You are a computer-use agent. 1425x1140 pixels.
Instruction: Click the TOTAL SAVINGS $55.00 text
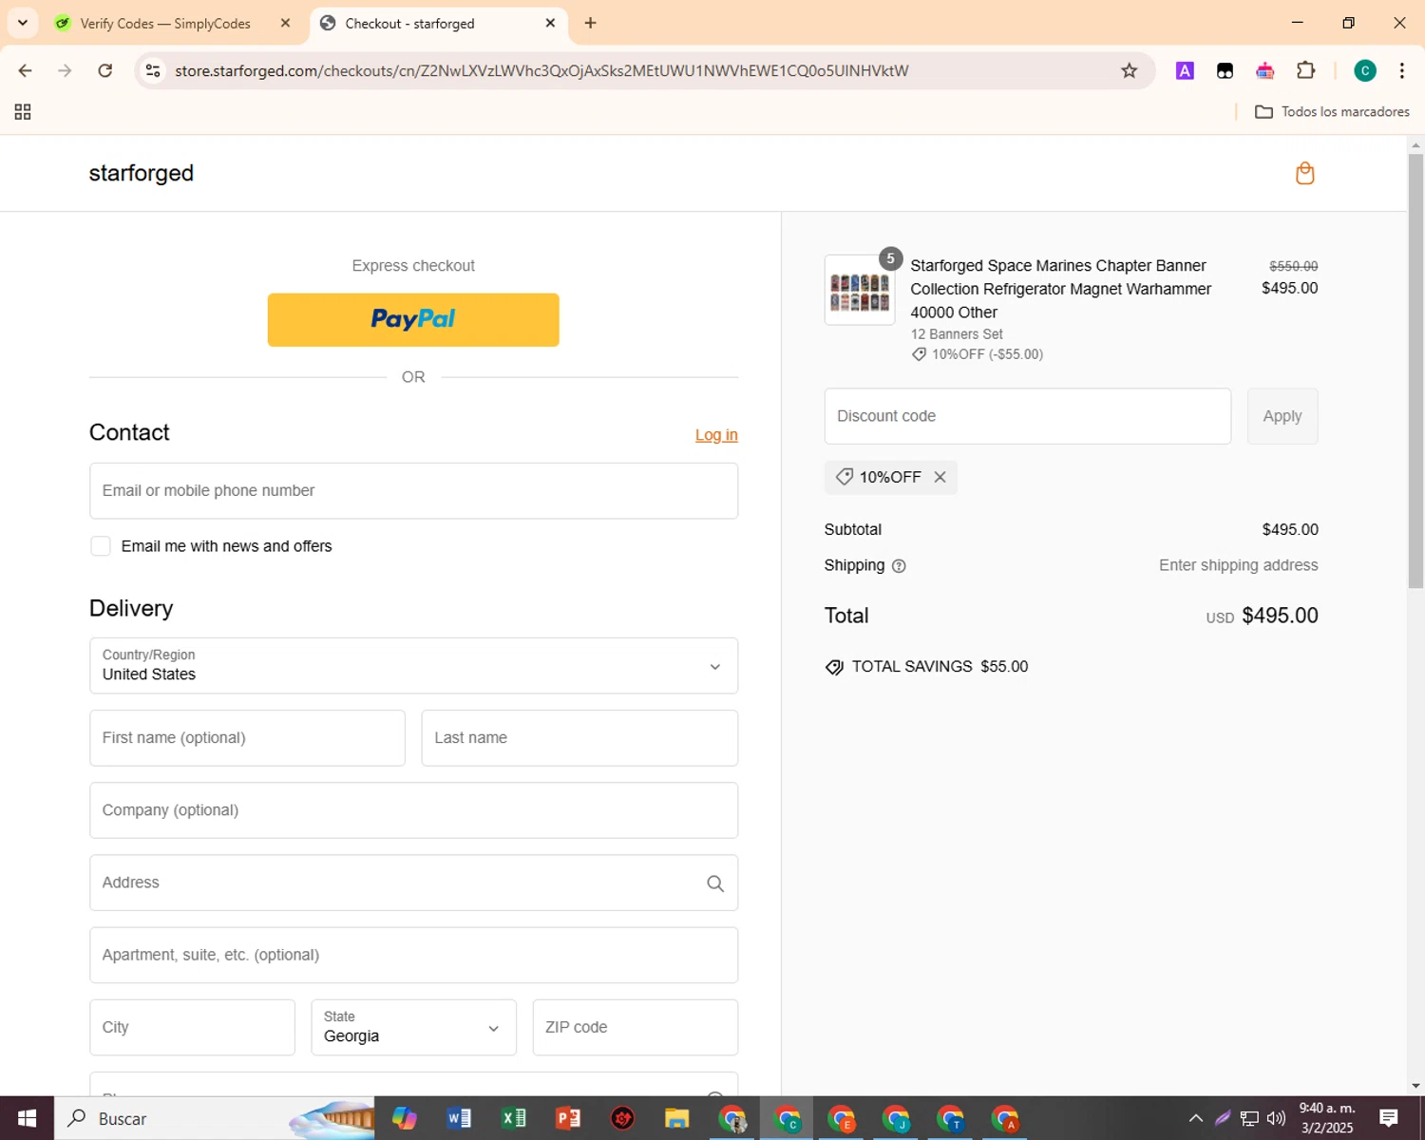pyautogui.click(x=940, y=667)
